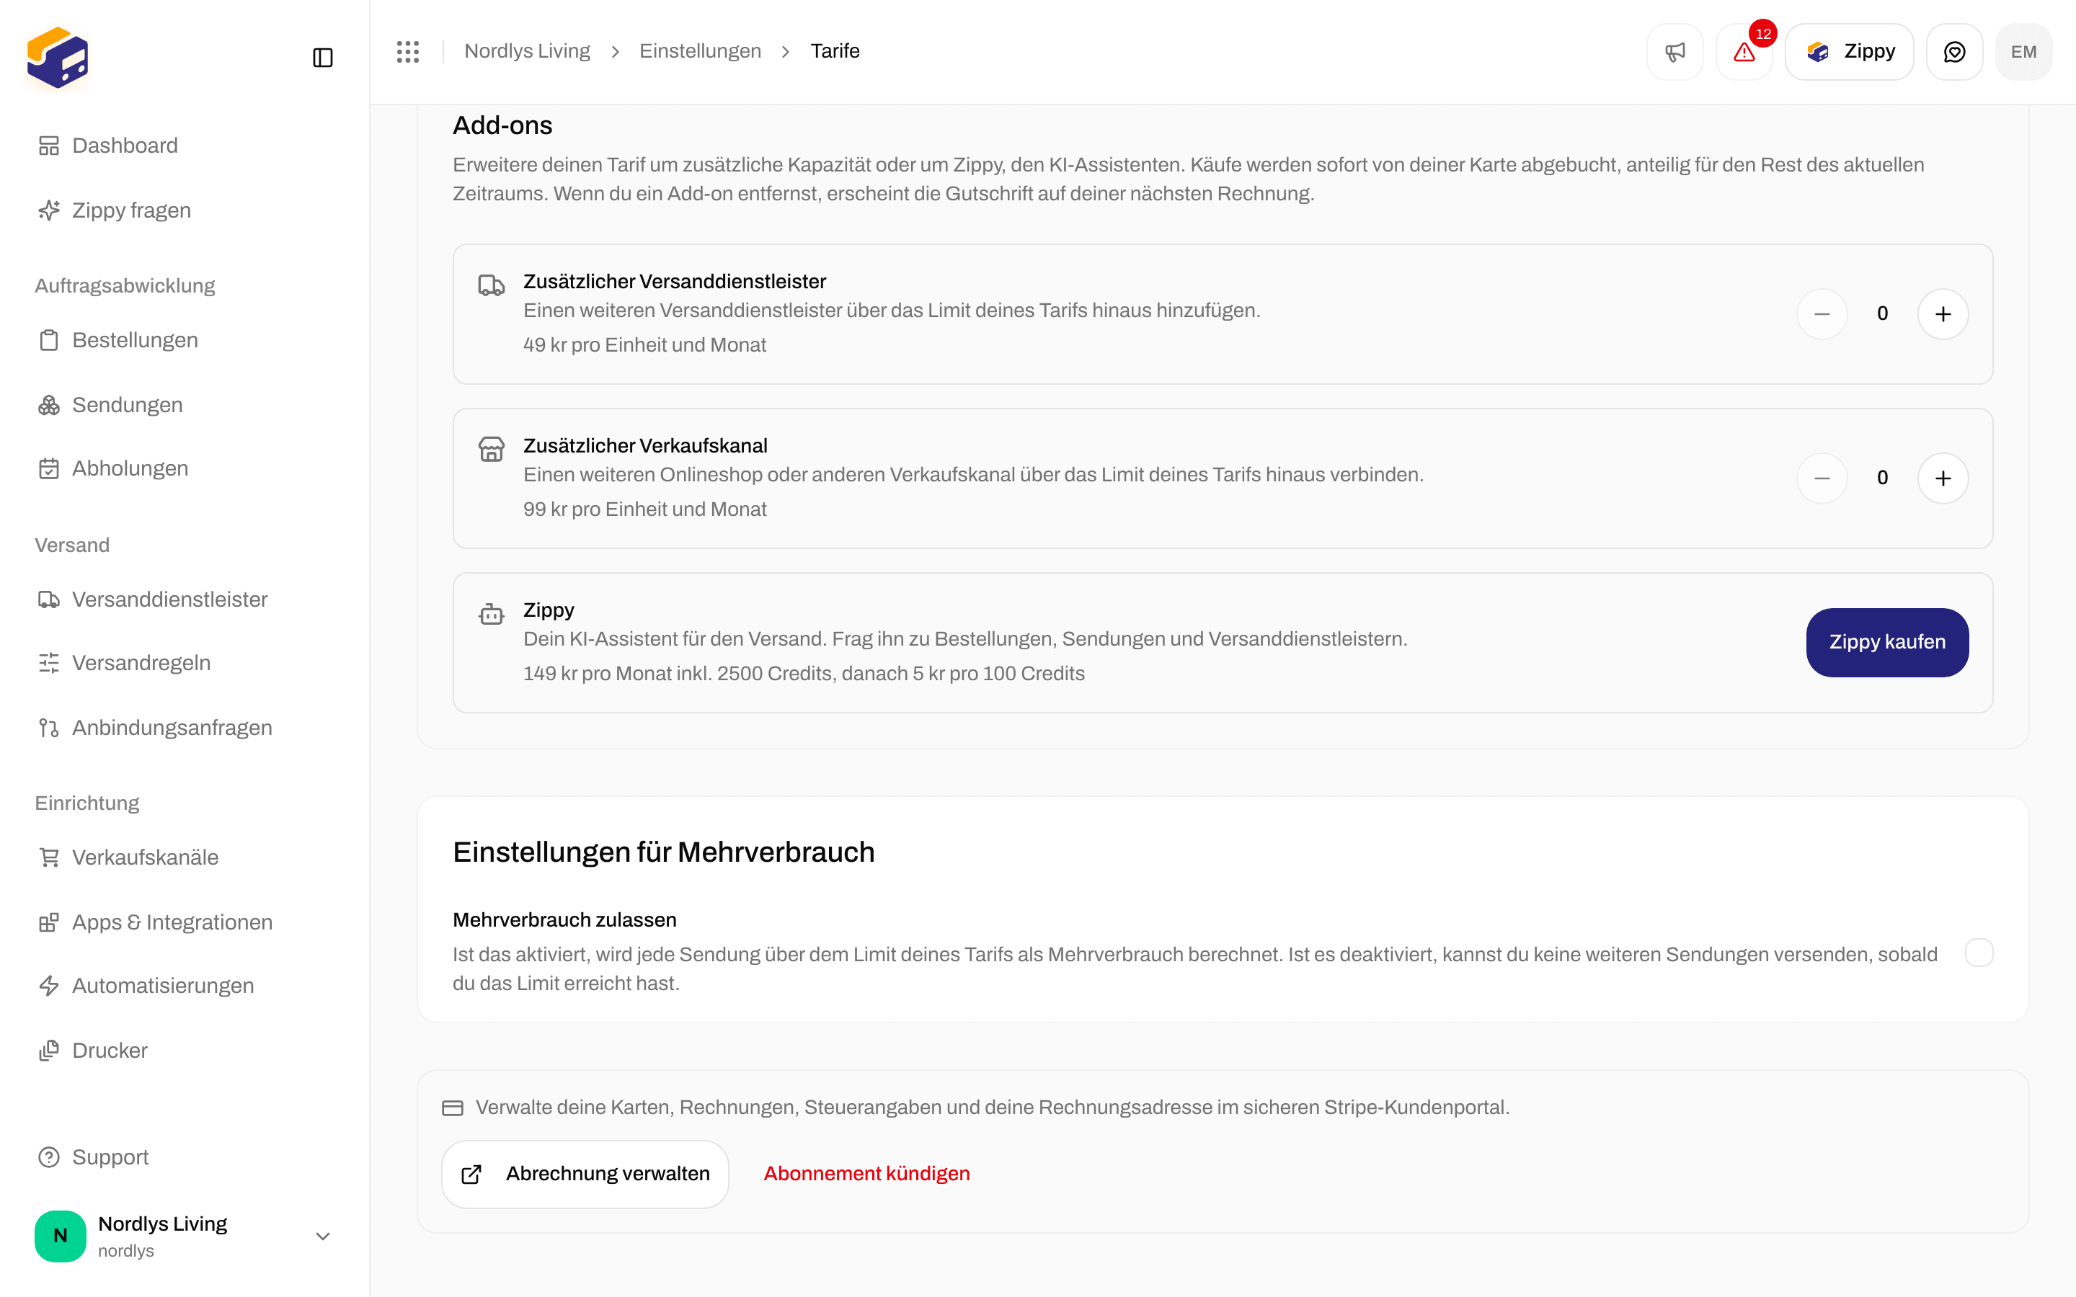Open the apps grid menu icon
This screenshot has width=2076, height=1297.
point(408,51)
